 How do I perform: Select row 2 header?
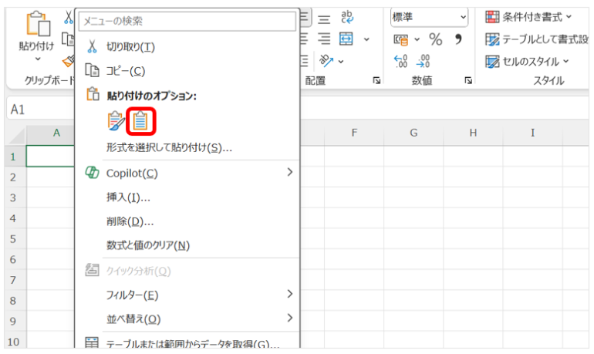click(x=15, y=177)
